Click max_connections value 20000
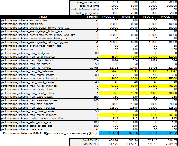This screenshot has height=146, width=178. tap(168, 2)
